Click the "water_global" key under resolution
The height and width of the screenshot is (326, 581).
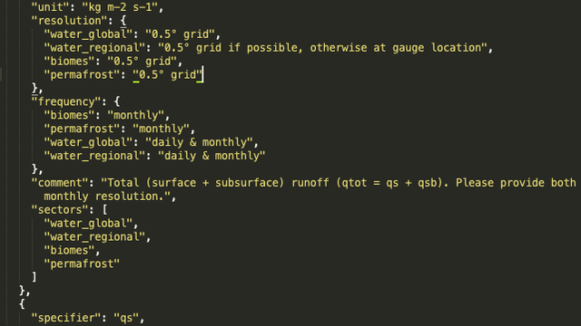click(x=88, y=34)
